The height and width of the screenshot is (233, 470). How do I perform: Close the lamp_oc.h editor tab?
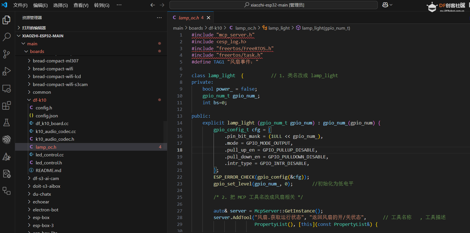208,18
